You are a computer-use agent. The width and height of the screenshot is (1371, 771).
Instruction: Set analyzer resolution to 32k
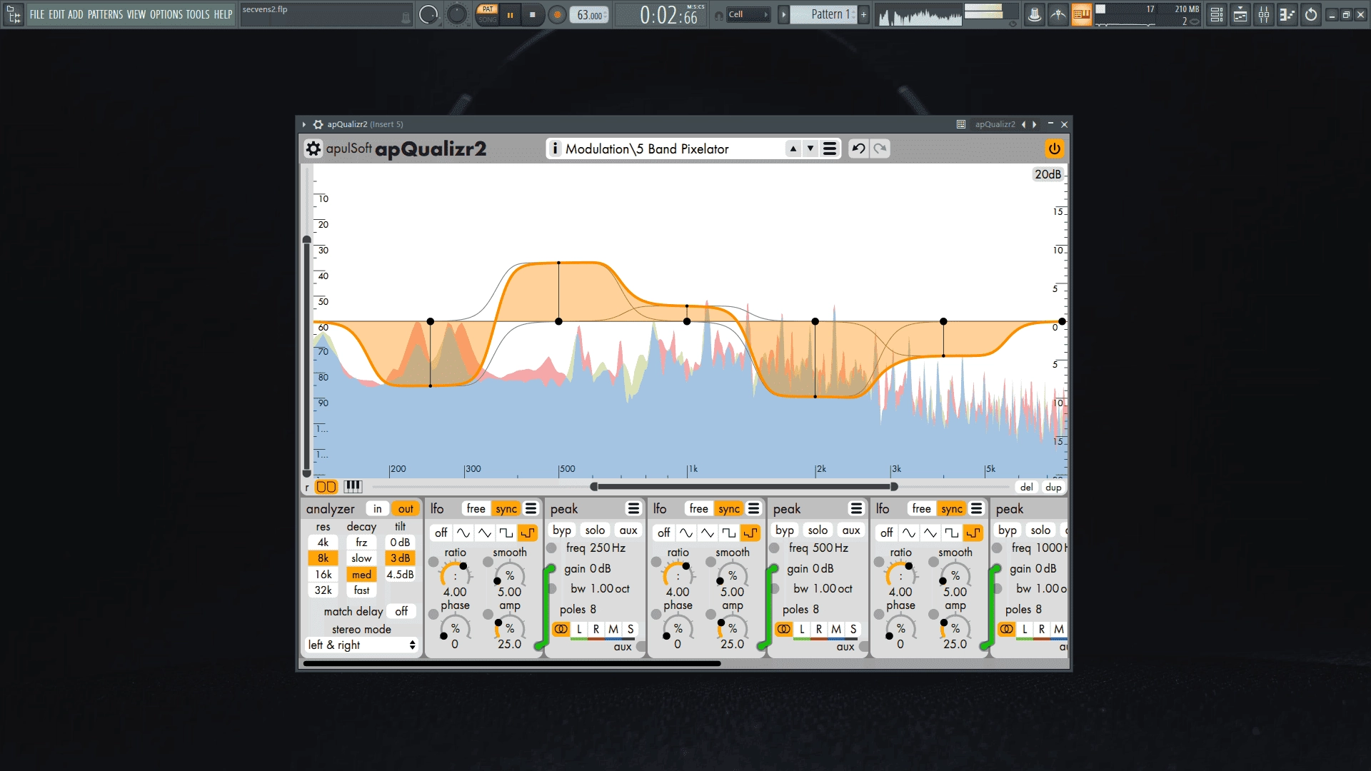pyautogui.click(x=323, y=590)
